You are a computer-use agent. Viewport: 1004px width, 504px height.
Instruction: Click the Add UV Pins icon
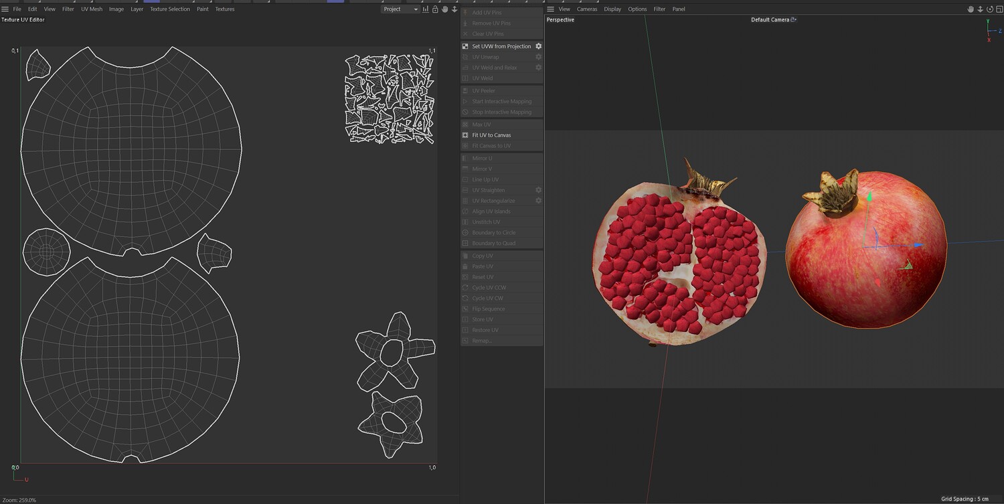466,13
